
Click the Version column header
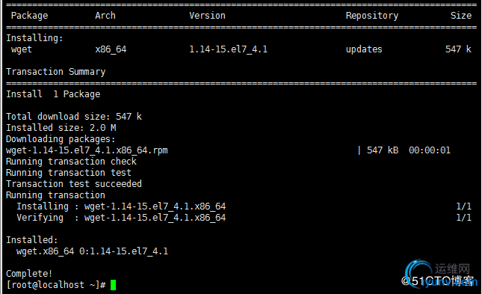tap(207, 16)
